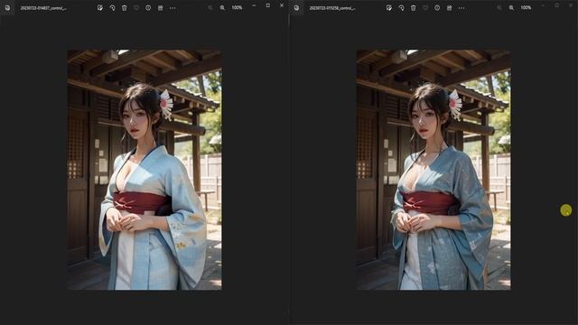Close the left Photos window
This screenshot has height=325, width=578.
(x=282, y=5)
